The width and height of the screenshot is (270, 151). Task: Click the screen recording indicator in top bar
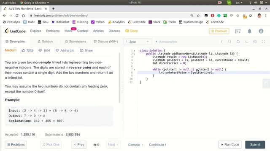220,3
